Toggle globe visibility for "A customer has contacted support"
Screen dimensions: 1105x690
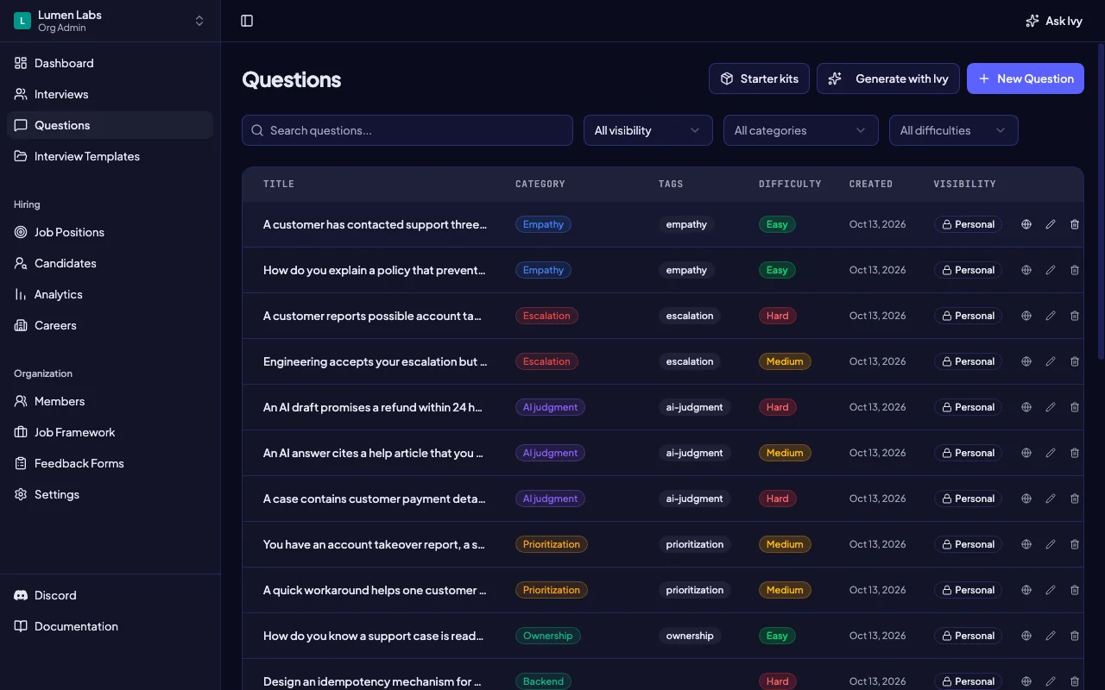(x=1026, y=224)
